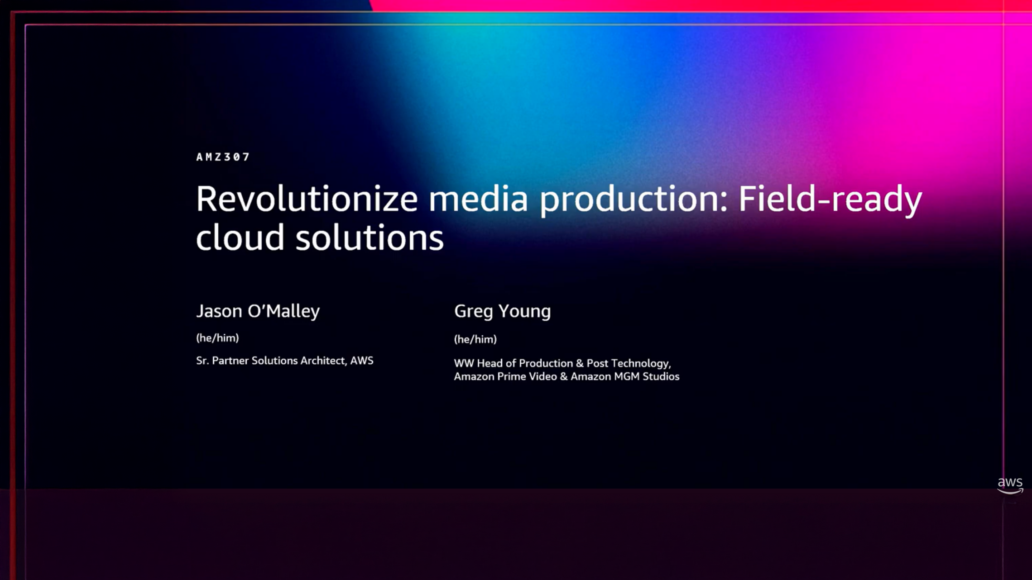Click (he/him) under Jason O'Malley
This screenshot has width=1032, height=580.
tap(217, 338)
